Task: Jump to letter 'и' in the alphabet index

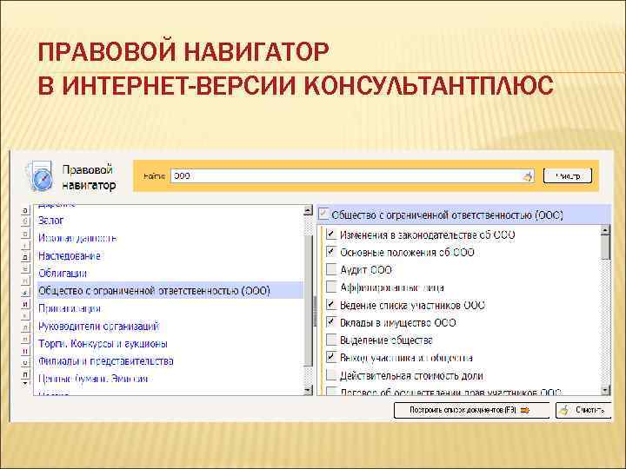Action: [25, 304]
